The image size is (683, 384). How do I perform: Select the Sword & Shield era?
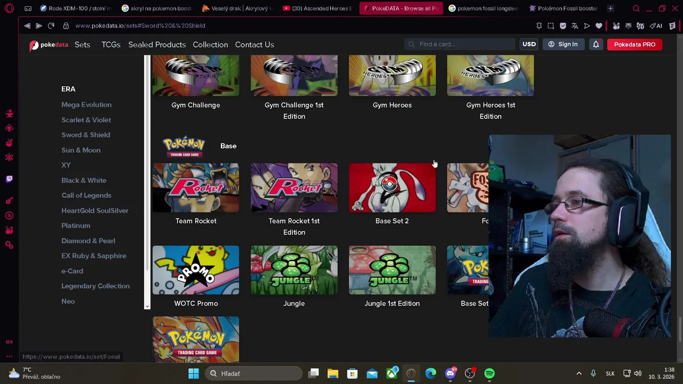[86, 135]
